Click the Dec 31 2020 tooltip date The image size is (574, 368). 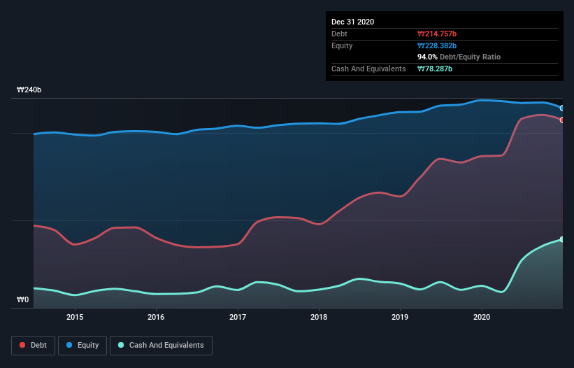pos(352,22)
